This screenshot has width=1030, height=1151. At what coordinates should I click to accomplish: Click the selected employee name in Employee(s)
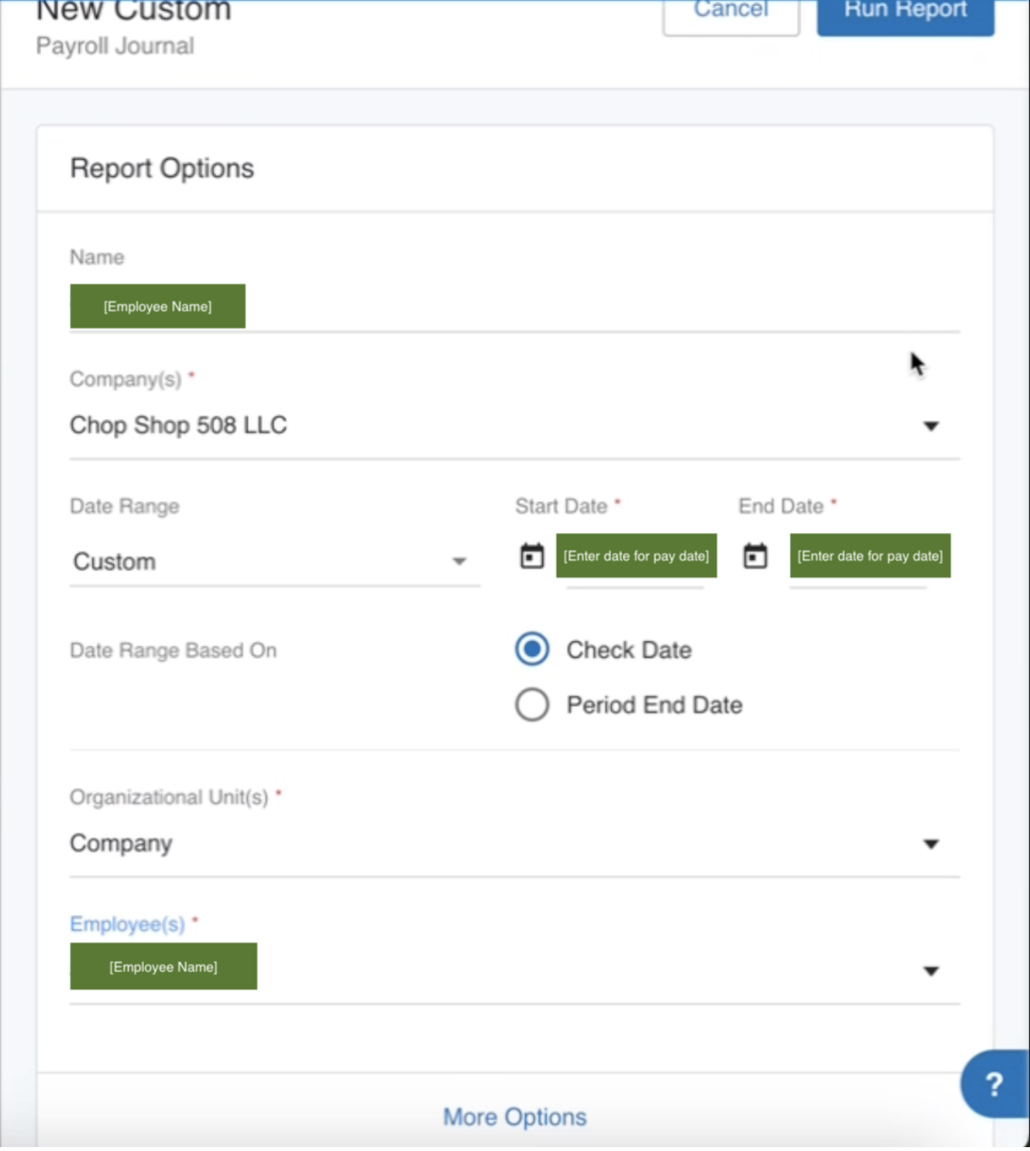pos(163,967)
